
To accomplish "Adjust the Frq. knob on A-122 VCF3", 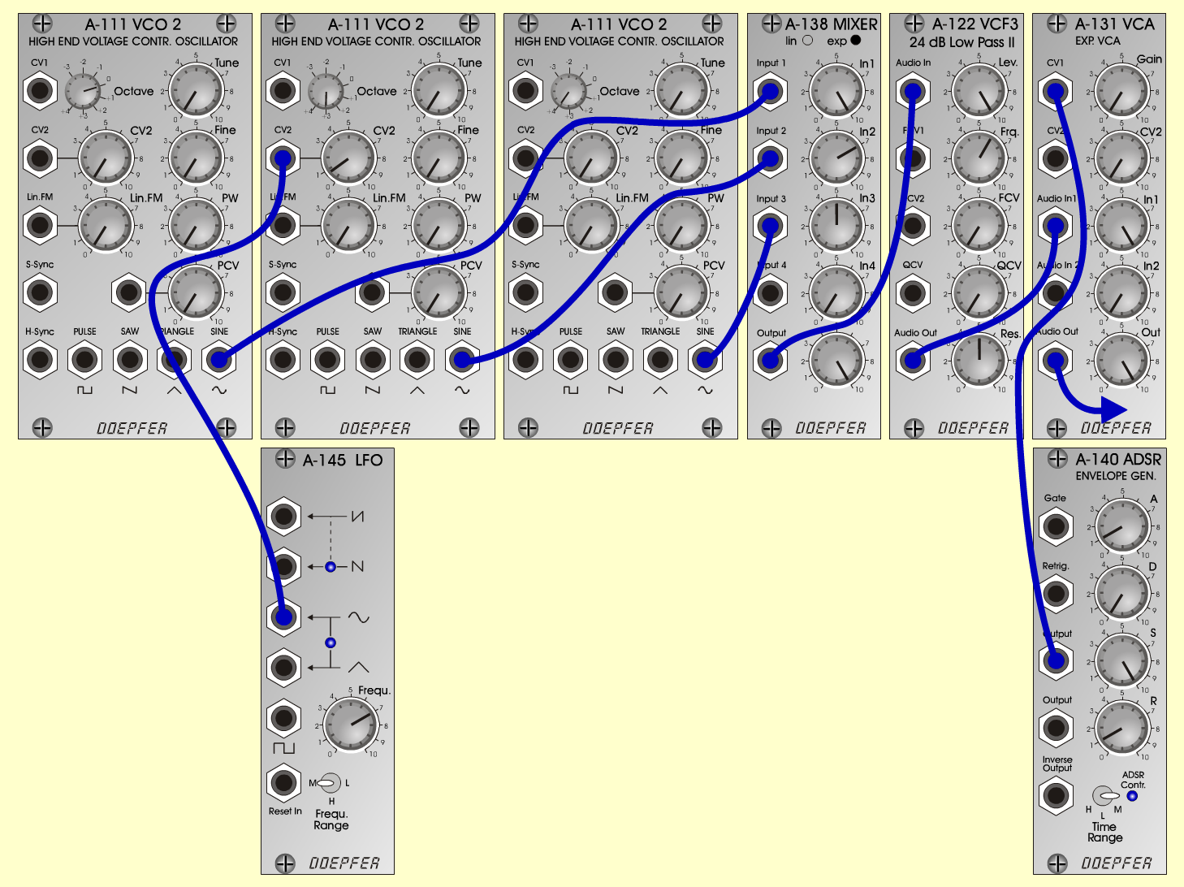I will coord(979,158).
